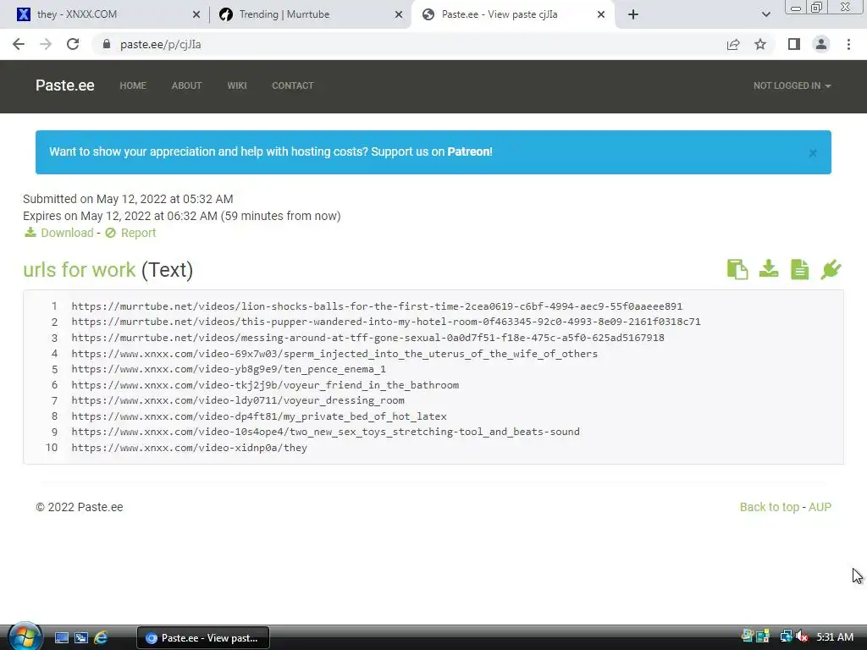867x650 pixels.
Task: Click the 'urls for work' title
Action: pyautogui.click(x=79, y=270)
